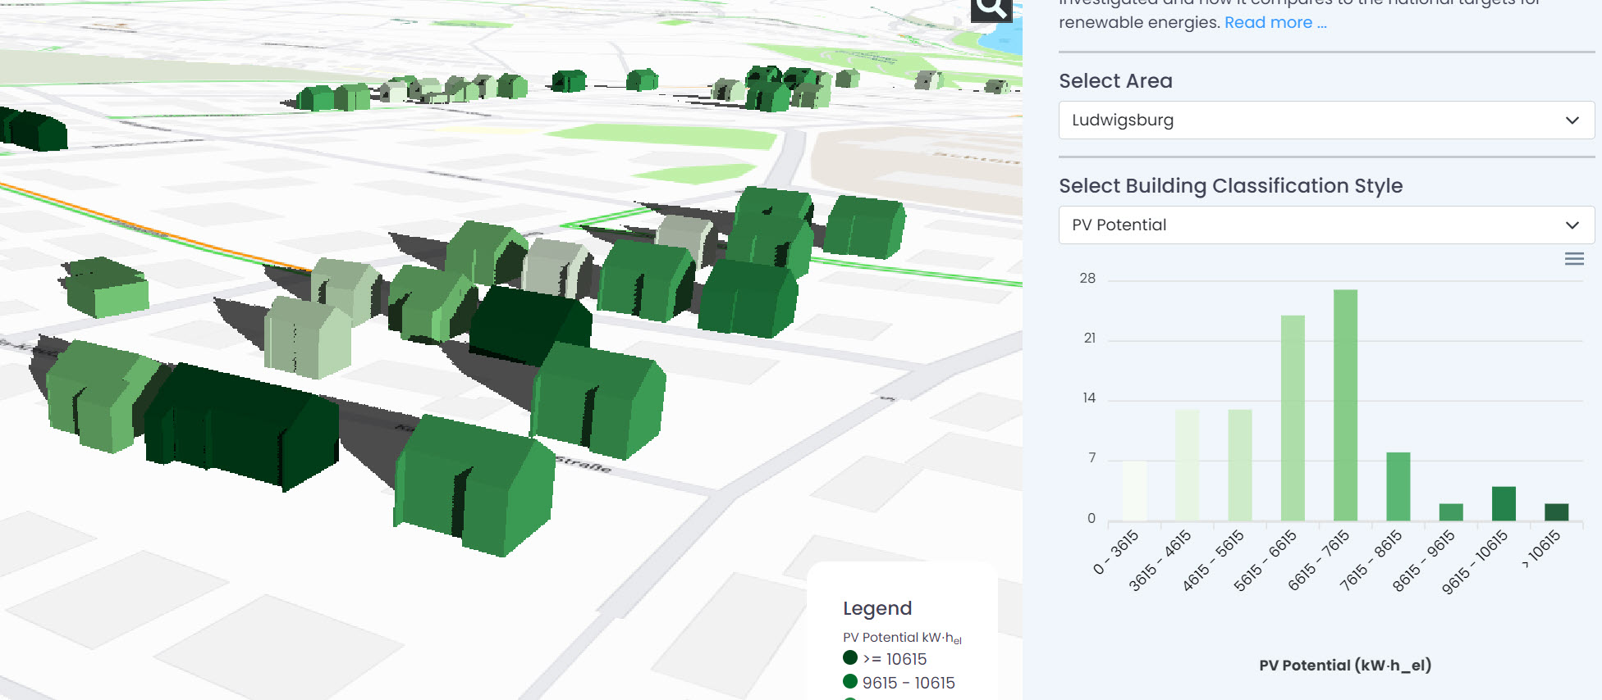The image size is (1602, 700).
Task: Click the tallest 6615 - 7615 histogram bar
Action: 1345,405
